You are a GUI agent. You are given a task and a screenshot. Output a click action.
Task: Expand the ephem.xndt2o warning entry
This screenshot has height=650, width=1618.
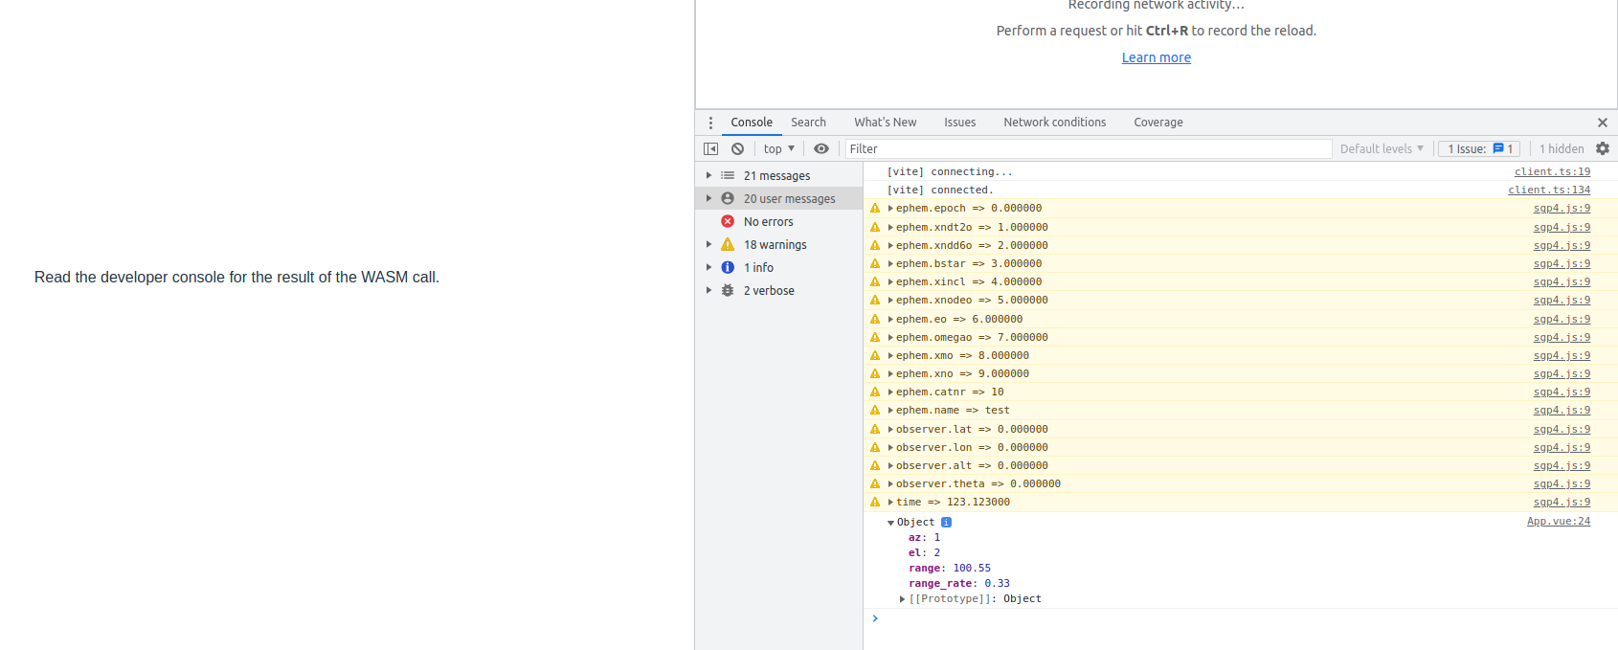click(x=890, y=227)
